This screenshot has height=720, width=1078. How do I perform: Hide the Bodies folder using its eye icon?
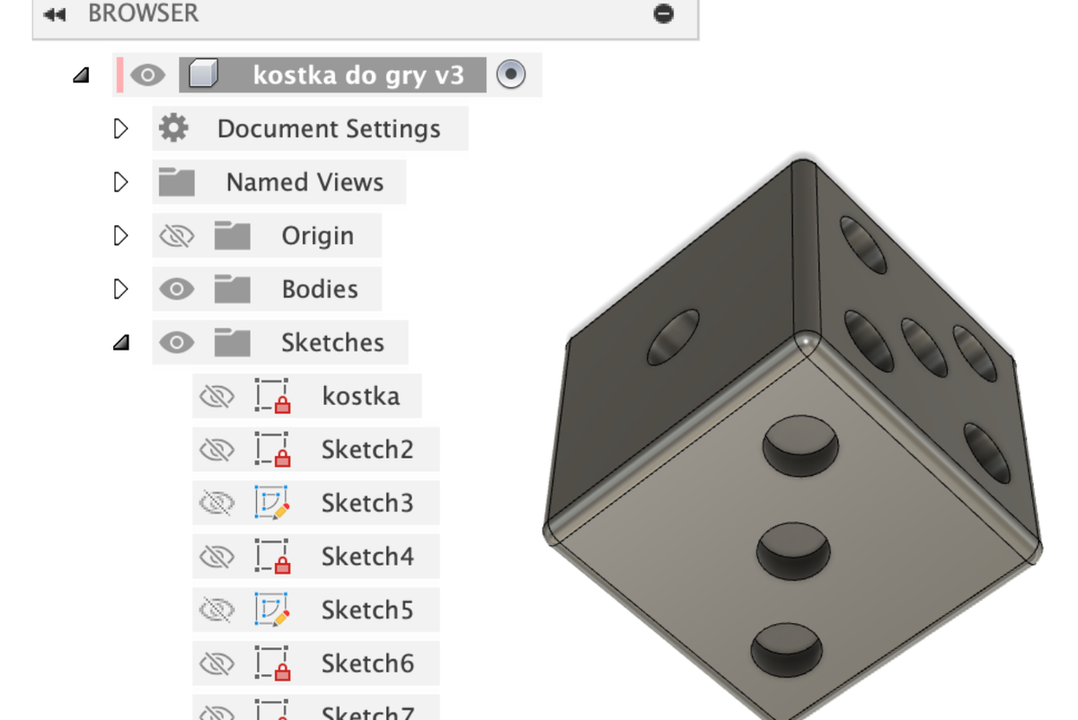177,289
